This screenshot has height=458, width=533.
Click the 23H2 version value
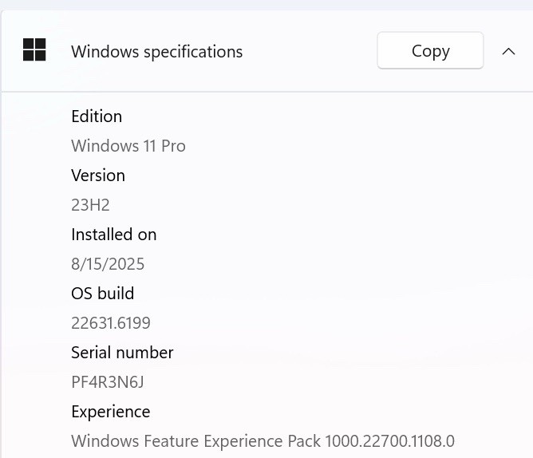(90, 205)
